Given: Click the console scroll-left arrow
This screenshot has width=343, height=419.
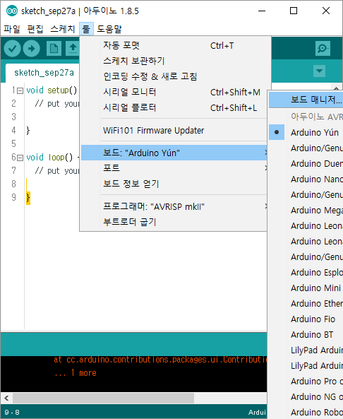Looking at the screenshot, I should click(6, 399).
